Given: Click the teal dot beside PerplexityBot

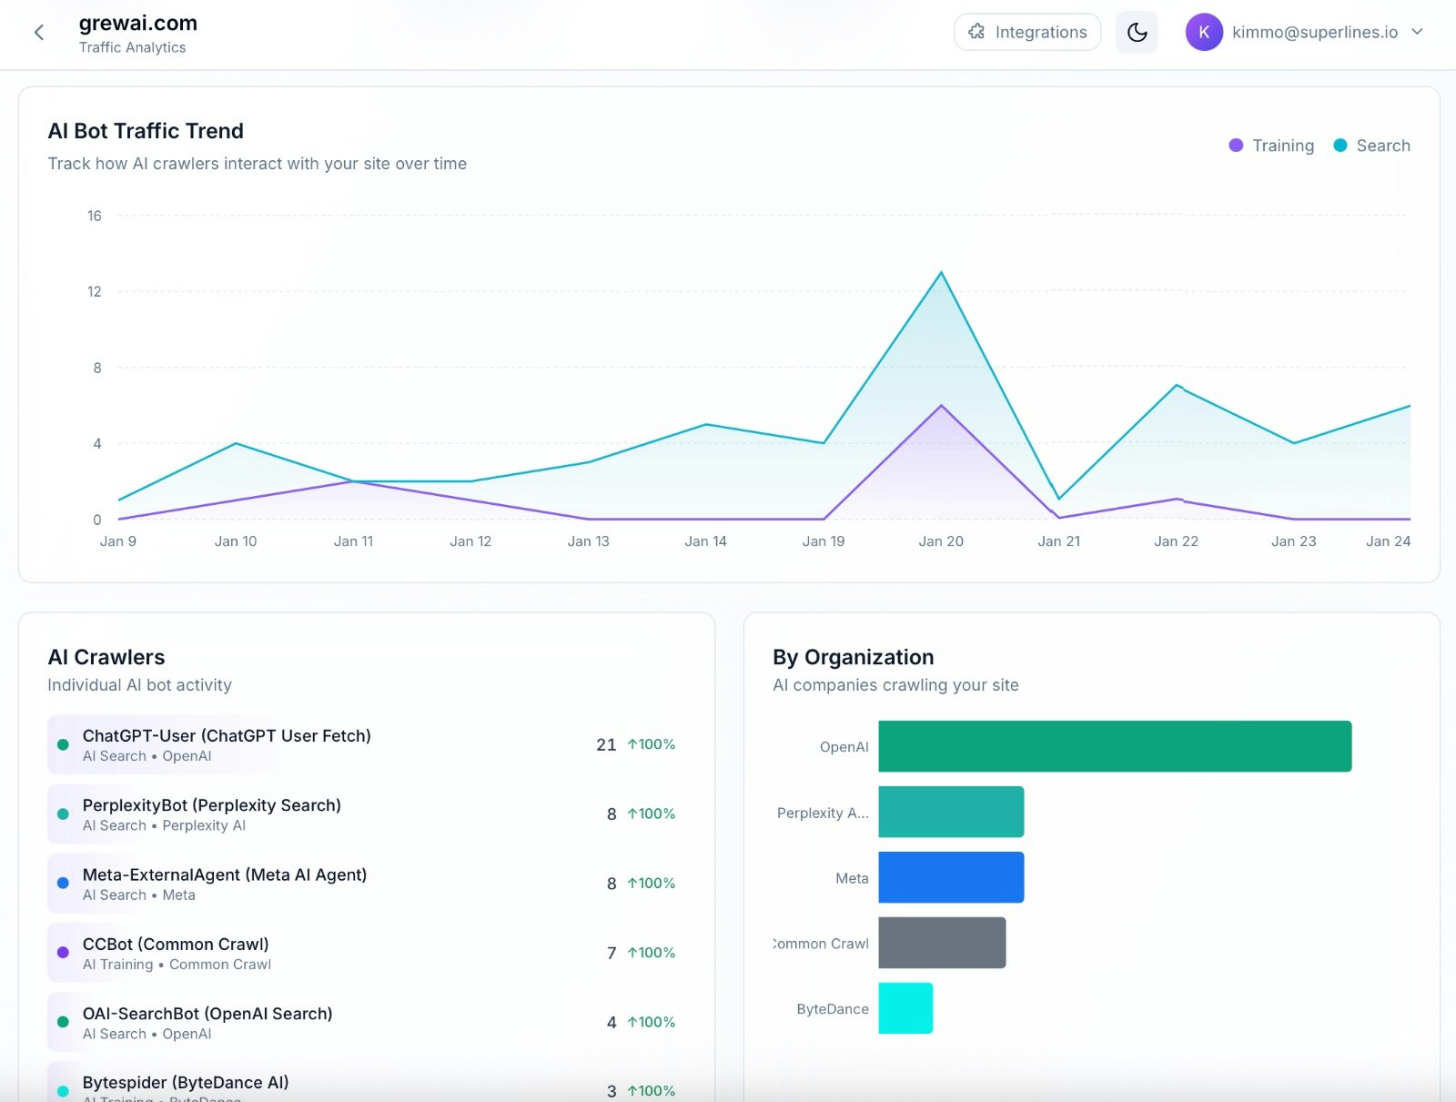Looking at the screenshot, I should click(62, 814).
